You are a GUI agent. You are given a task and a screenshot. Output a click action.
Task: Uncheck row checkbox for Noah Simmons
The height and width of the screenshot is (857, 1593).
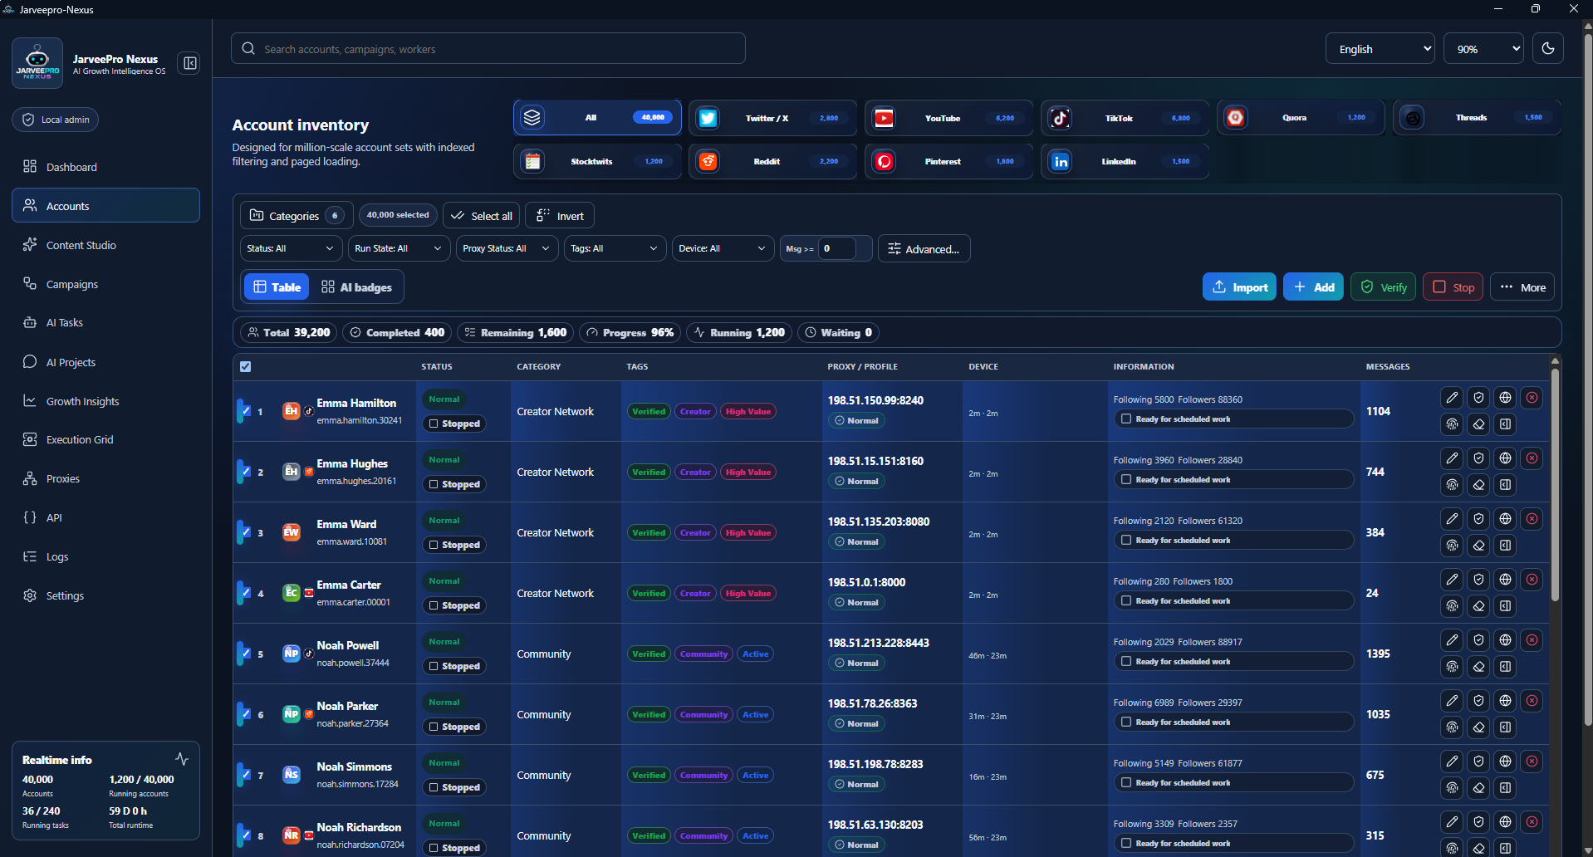[245, 774]
